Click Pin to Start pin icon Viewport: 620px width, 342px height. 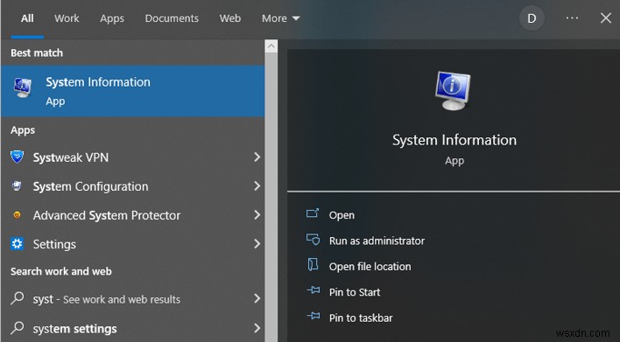pyautogui.click(x=314, y=290)
